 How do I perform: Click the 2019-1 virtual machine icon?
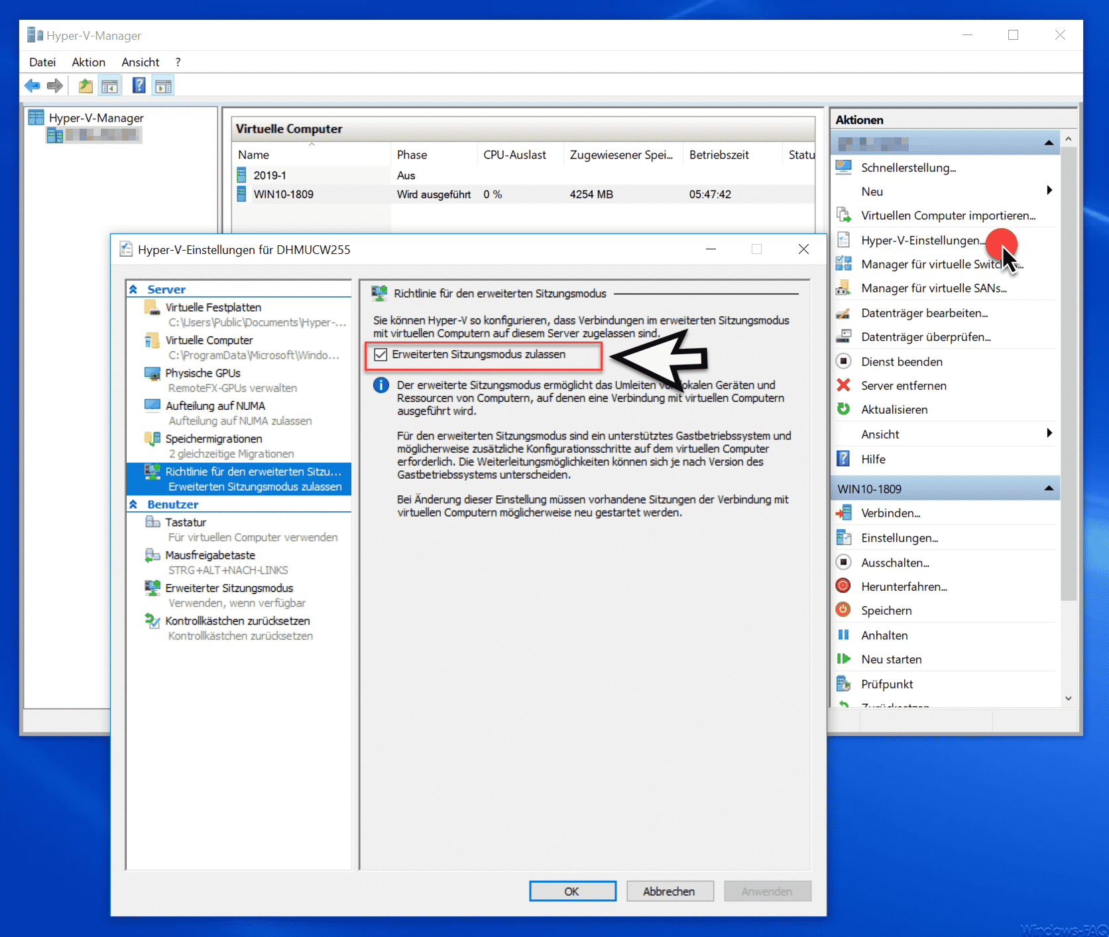242,175
